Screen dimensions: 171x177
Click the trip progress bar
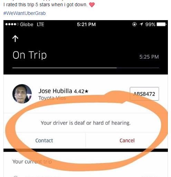pos(86,68)
